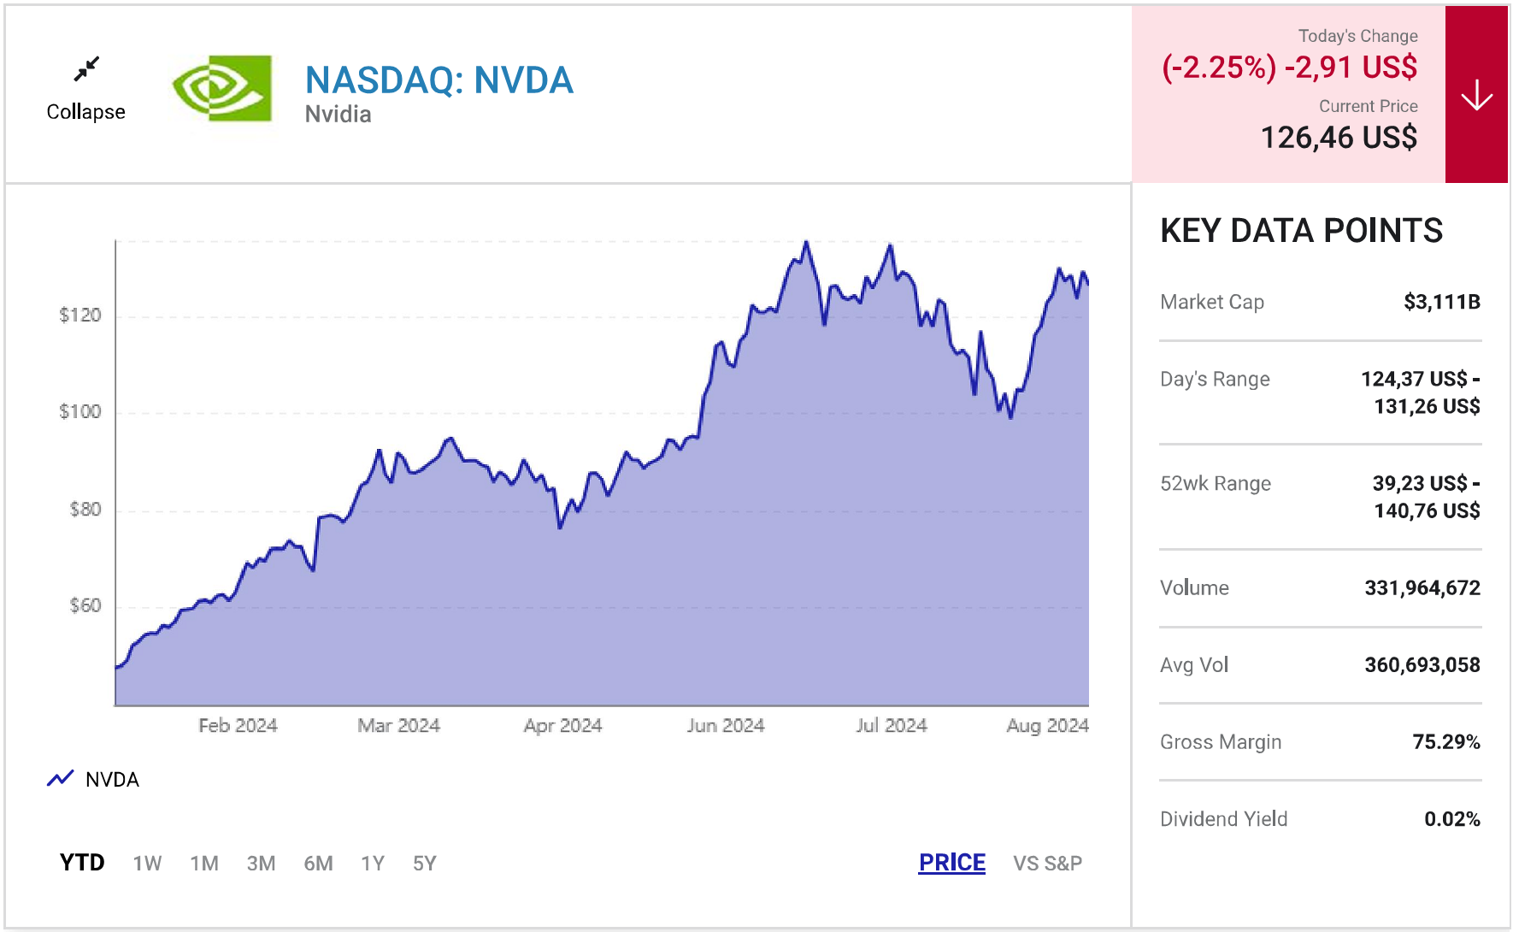Toggle chart to VS S&P comparison
This screenshot has width=1513, height=932.
pos(1047,864)
